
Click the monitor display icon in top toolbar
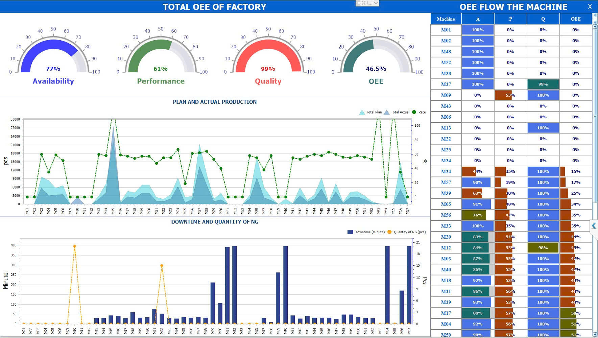click(x=370, y=3)
